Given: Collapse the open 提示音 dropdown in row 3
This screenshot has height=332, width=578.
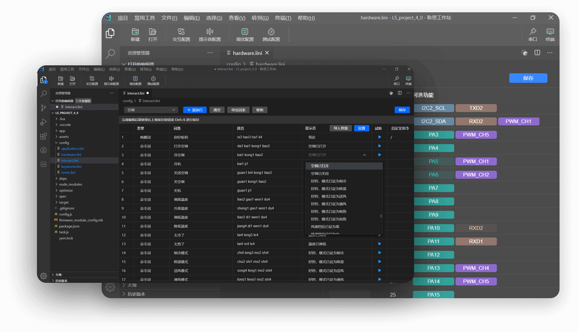Looking at the screenshot, I should 364,155.
